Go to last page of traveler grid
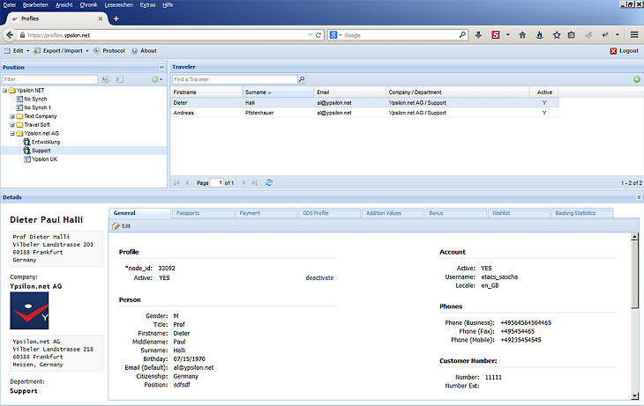 point(254,182)
